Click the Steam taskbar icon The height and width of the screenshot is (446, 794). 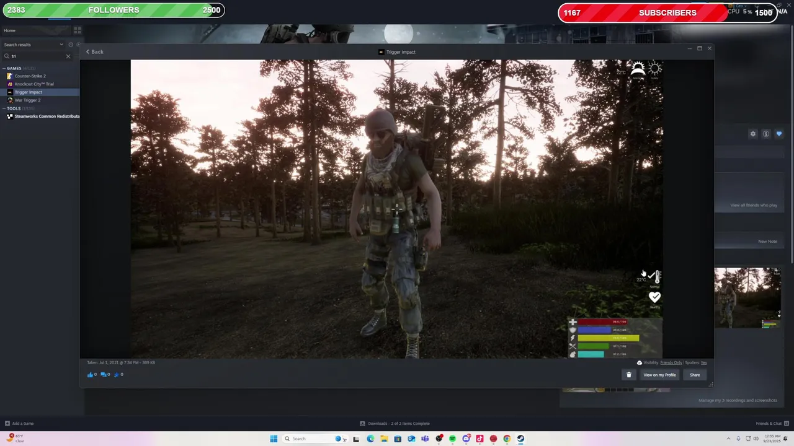(x=520, y=439)
